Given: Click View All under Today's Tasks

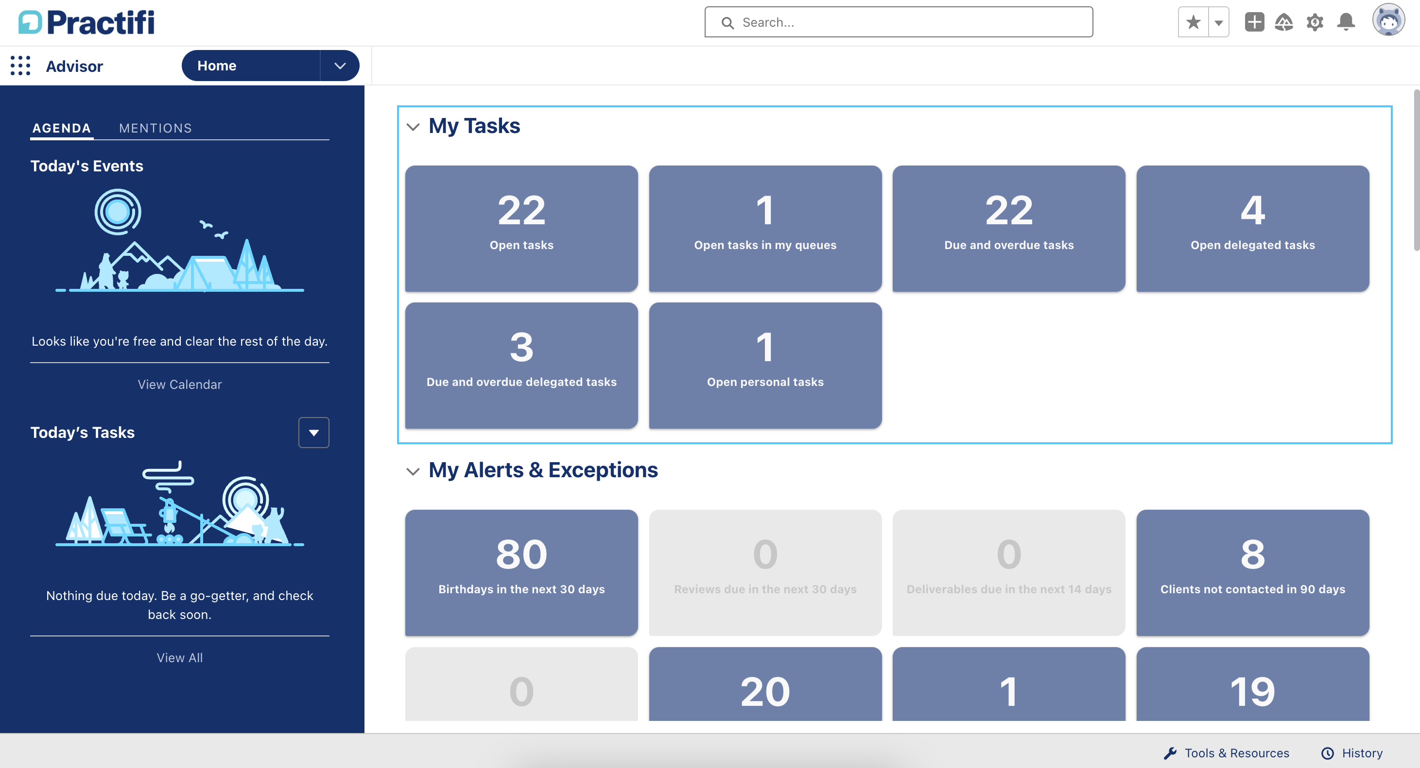Looking at the screenshot, I should [179, 657].
